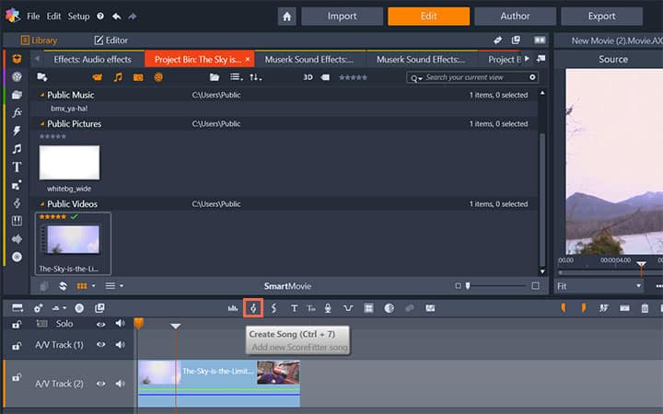Collapse the Public Videos group
The image size is (663, 414).
click(42, 204)
